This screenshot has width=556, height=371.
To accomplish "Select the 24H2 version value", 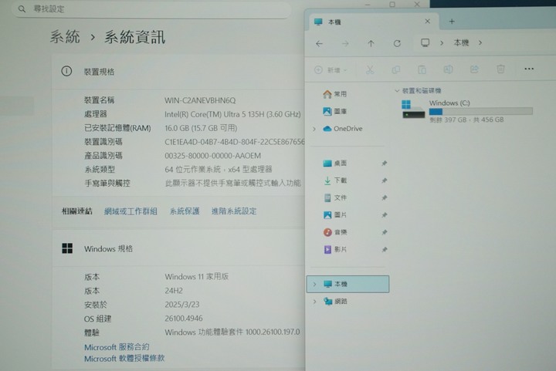I will (x=174, y=291).
